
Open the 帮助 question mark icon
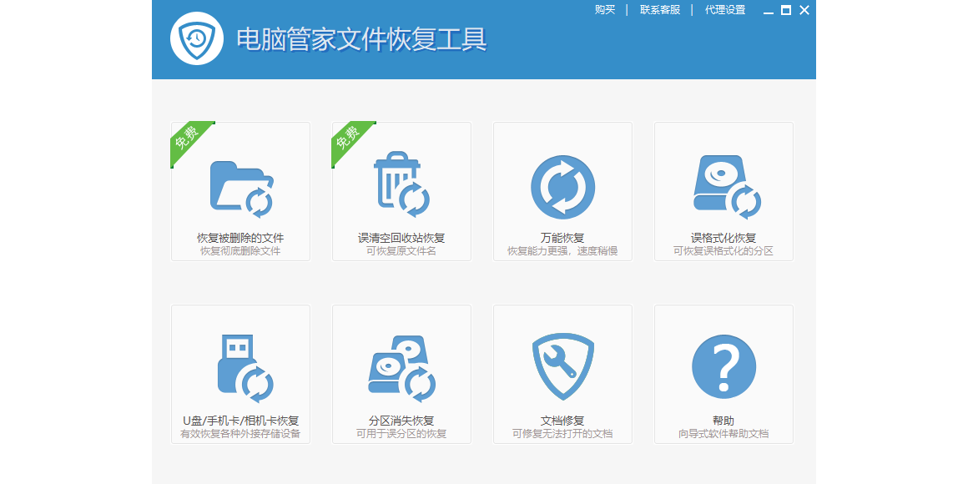point(723,367)
